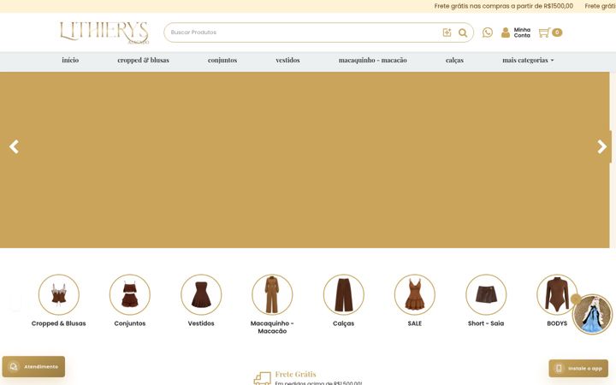Click Macaquinho - Macacão label text
The height and width of the screenshot is (385, 616).
click(272, 327)
